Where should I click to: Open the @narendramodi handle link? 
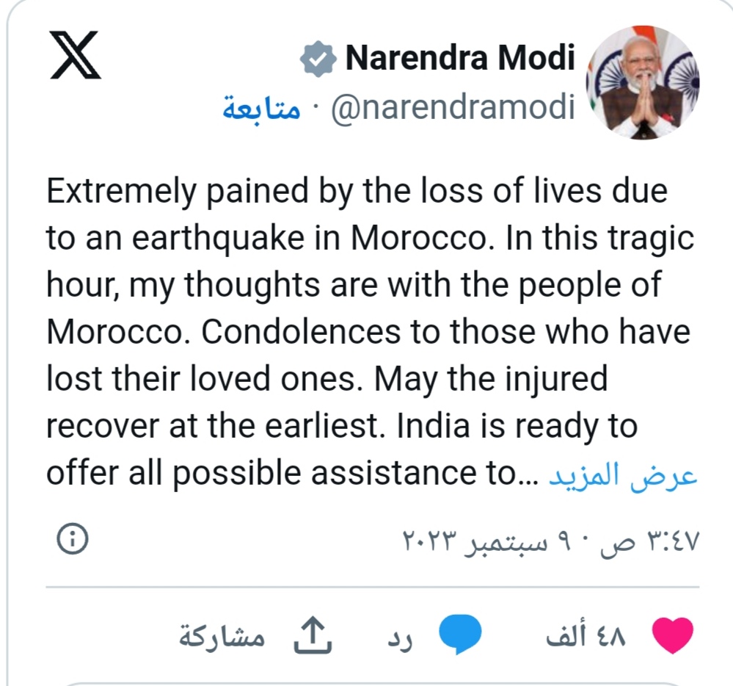[x=453, y=107]
